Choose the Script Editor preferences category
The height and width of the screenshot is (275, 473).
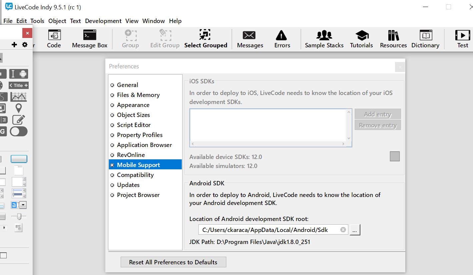(x=134, y=125)
